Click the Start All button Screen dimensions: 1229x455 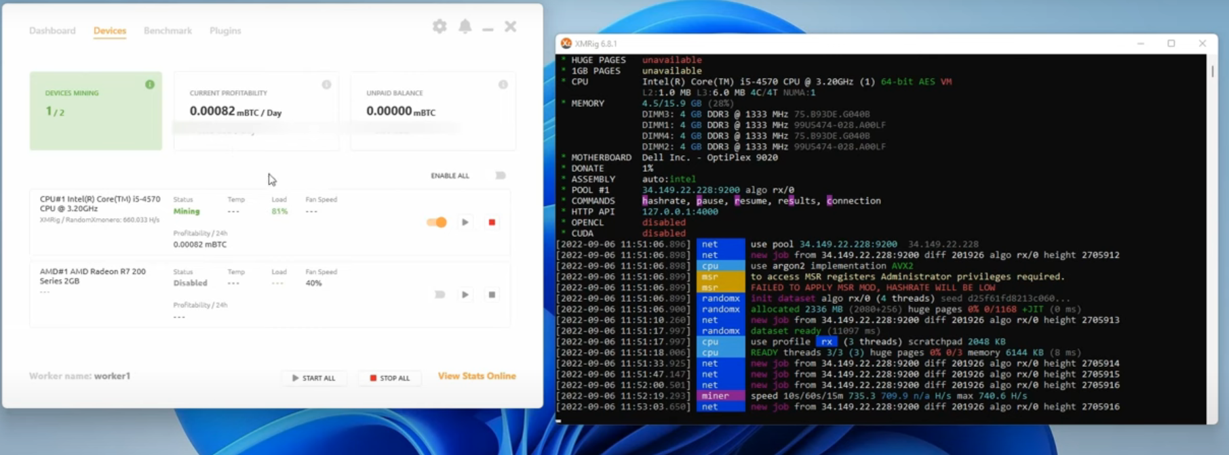click(x=313, y=378)
